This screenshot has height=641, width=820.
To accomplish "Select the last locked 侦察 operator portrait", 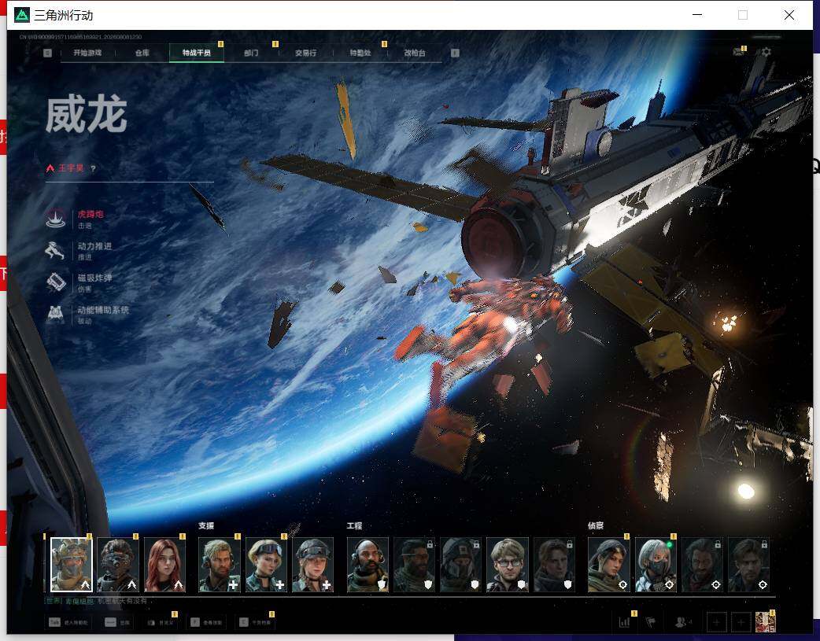I will click(x=749, y=565).
